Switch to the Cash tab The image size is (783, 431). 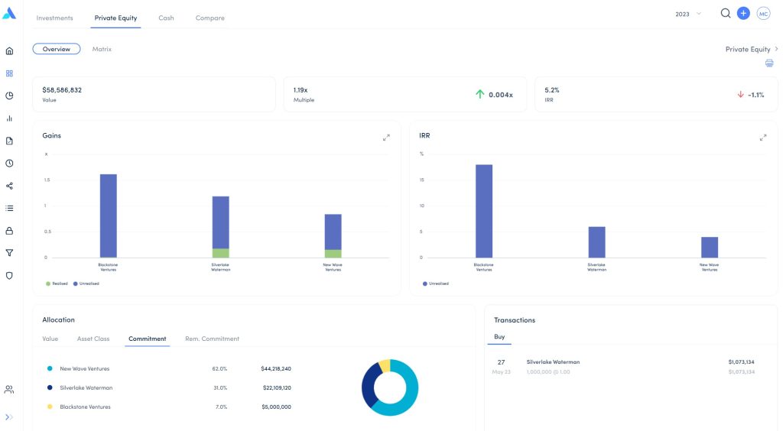[x=166, y=18]
